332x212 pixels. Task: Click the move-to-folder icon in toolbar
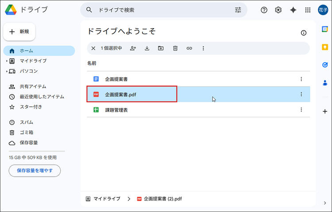pyautogui.click(x=161, y=48)
